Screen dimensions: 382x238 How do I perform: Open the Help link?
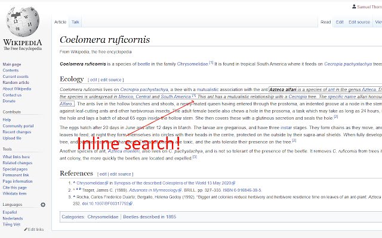click(7, 120)
